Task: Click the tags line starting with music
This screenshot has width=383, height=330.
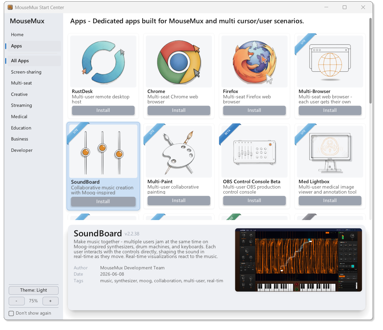Action: point(162,281)
